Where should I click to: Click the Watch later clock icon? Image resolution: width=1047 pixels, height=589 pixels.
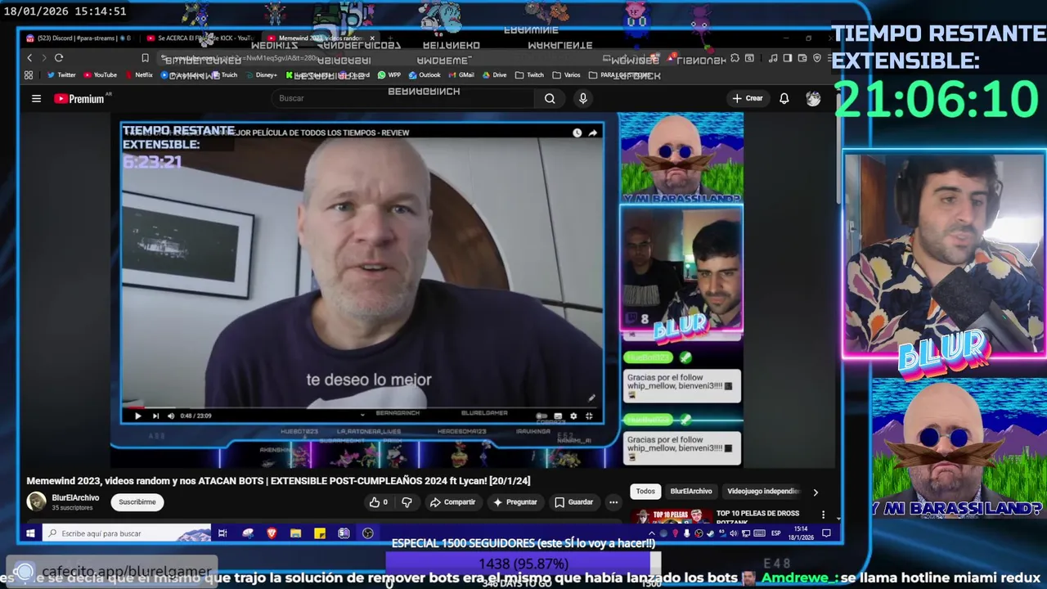(577, 133)
